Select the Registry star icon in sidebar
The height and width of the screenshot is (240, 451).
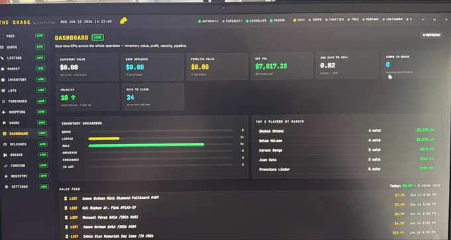click(6, 177)
